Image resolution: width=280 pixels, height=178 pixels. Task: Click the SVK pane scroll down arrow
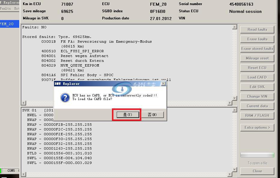(234, 170)
